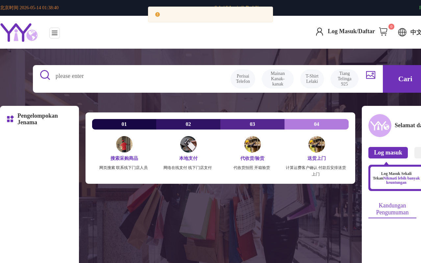Open the globe language selector
The width and height of the screenshot is (421, 263).
pyautogui.click(x=402, y=32)
